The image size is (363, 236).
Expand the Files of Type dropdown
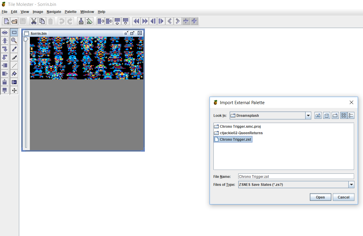click(x=351, y=185)
